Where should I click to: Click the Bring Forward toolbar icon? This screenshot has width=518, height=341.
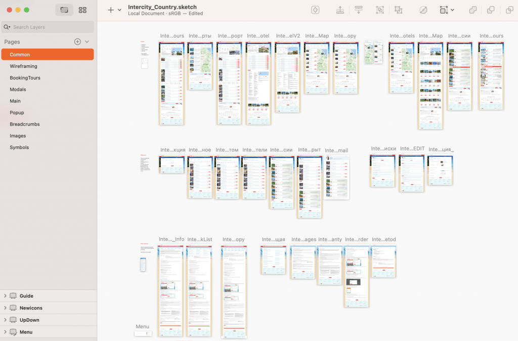340,10
